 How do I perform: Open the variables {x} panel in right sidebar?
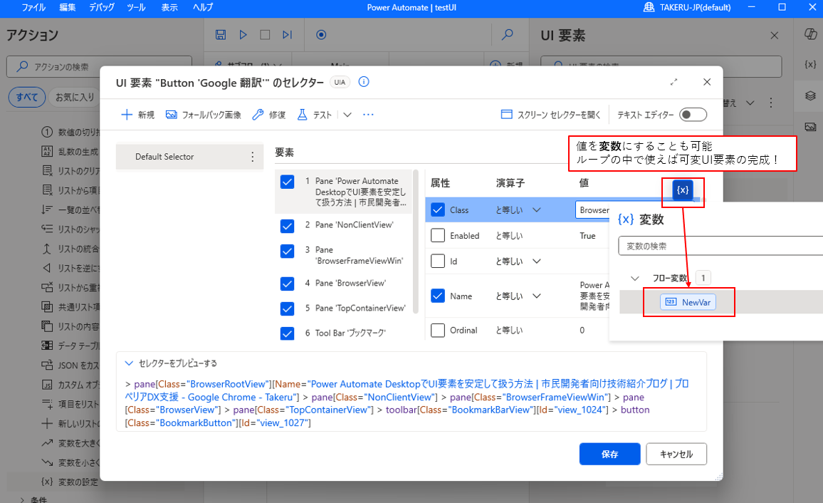click(x=809, y=63)
